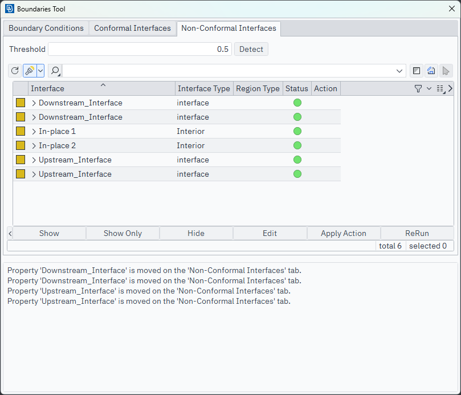Screen dimensions: 461x395
Task: Switch to the Boundary Conditions tab
Action: click(x=46, y=28)
